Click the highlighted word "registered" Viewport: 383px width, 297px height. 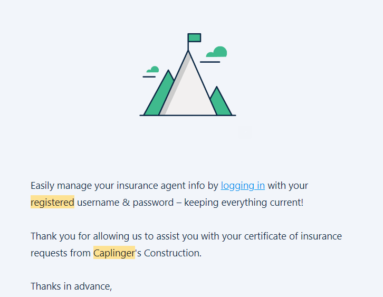[x=52, y=202]
